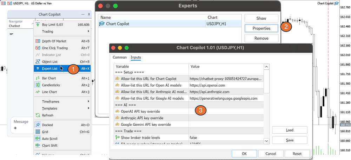
Task: Click the Expert List graduation cap icon
Action: (38, 68)
